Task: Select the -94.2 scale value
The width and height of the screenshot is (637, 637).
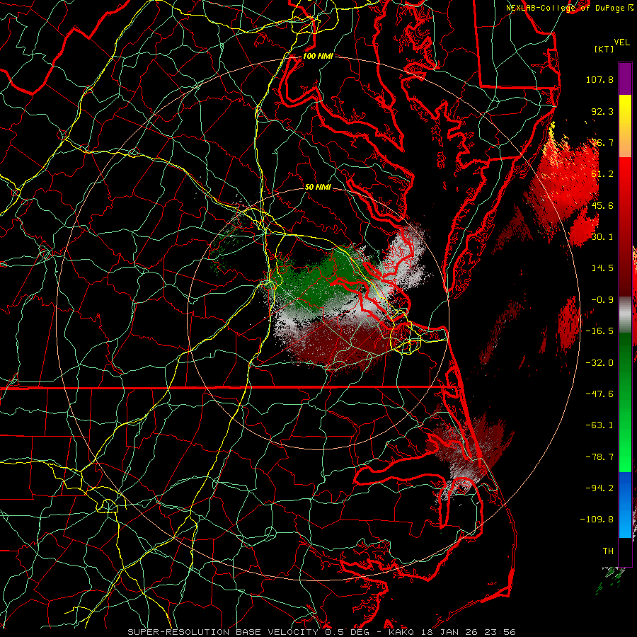Action: pos(599,488)
